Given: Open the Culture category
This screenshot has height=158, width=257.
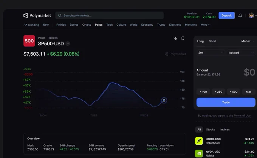Looking at the screenshot, I should (121, 25).
